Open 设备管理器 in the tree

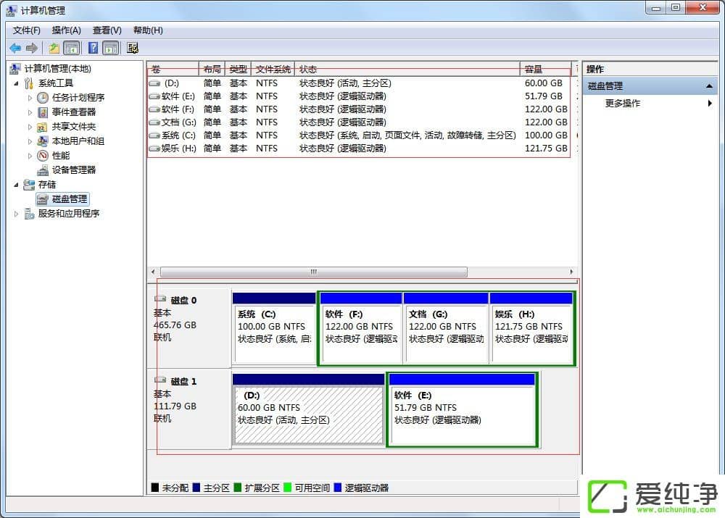click(x=73, y=170)
